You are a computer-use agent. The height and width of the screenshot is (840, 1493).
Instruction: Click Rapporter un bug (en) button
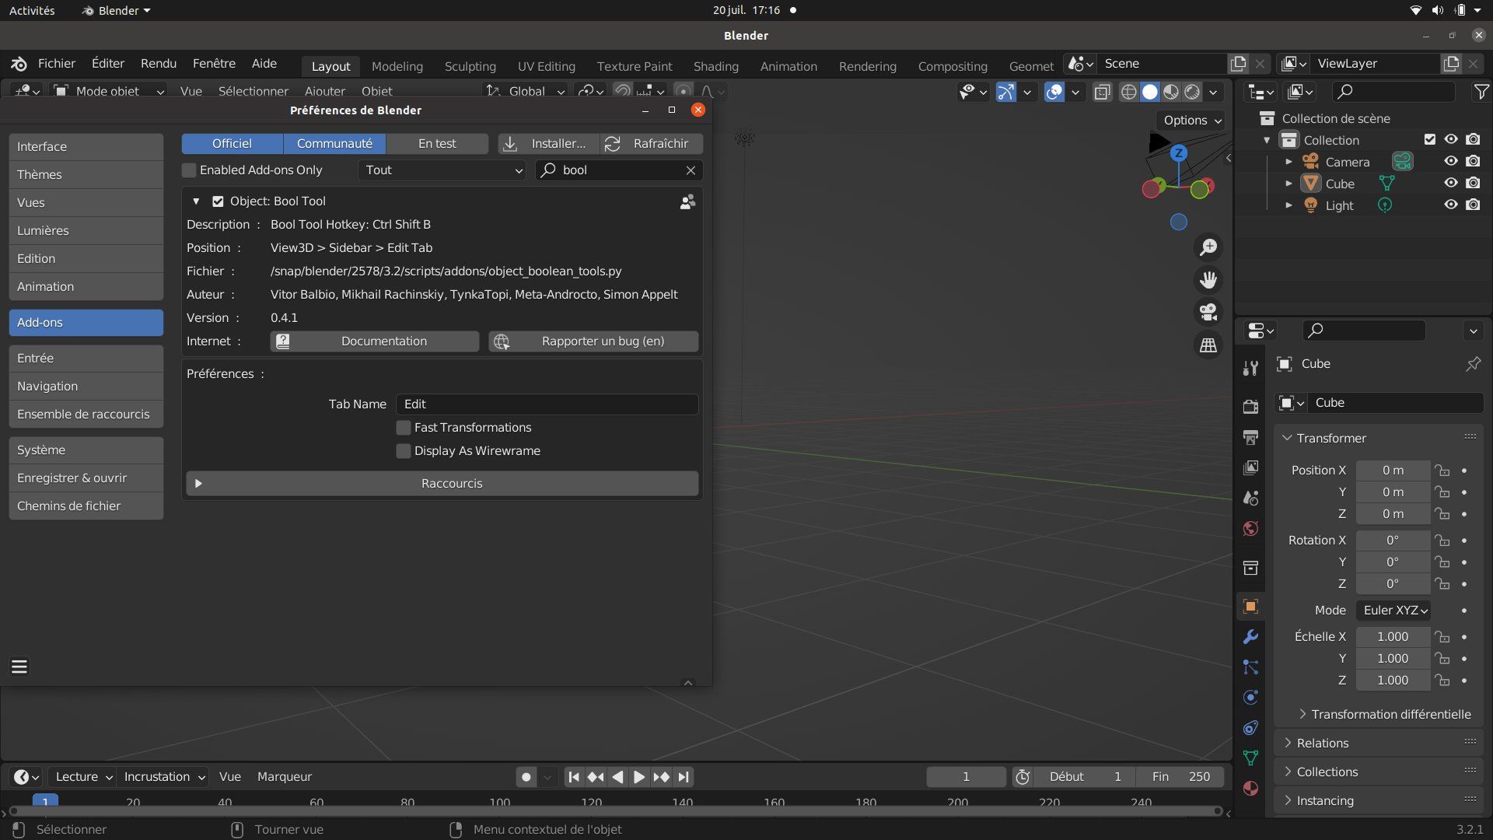[593, 341]
